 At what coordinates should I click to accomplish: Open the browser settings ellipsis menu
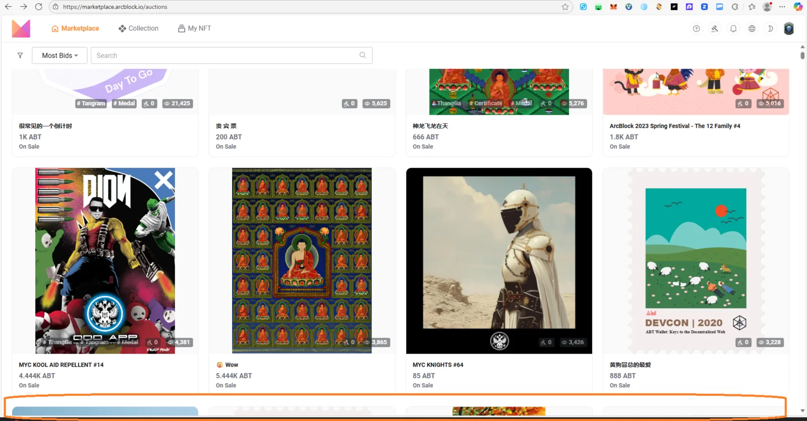point(782,7)
